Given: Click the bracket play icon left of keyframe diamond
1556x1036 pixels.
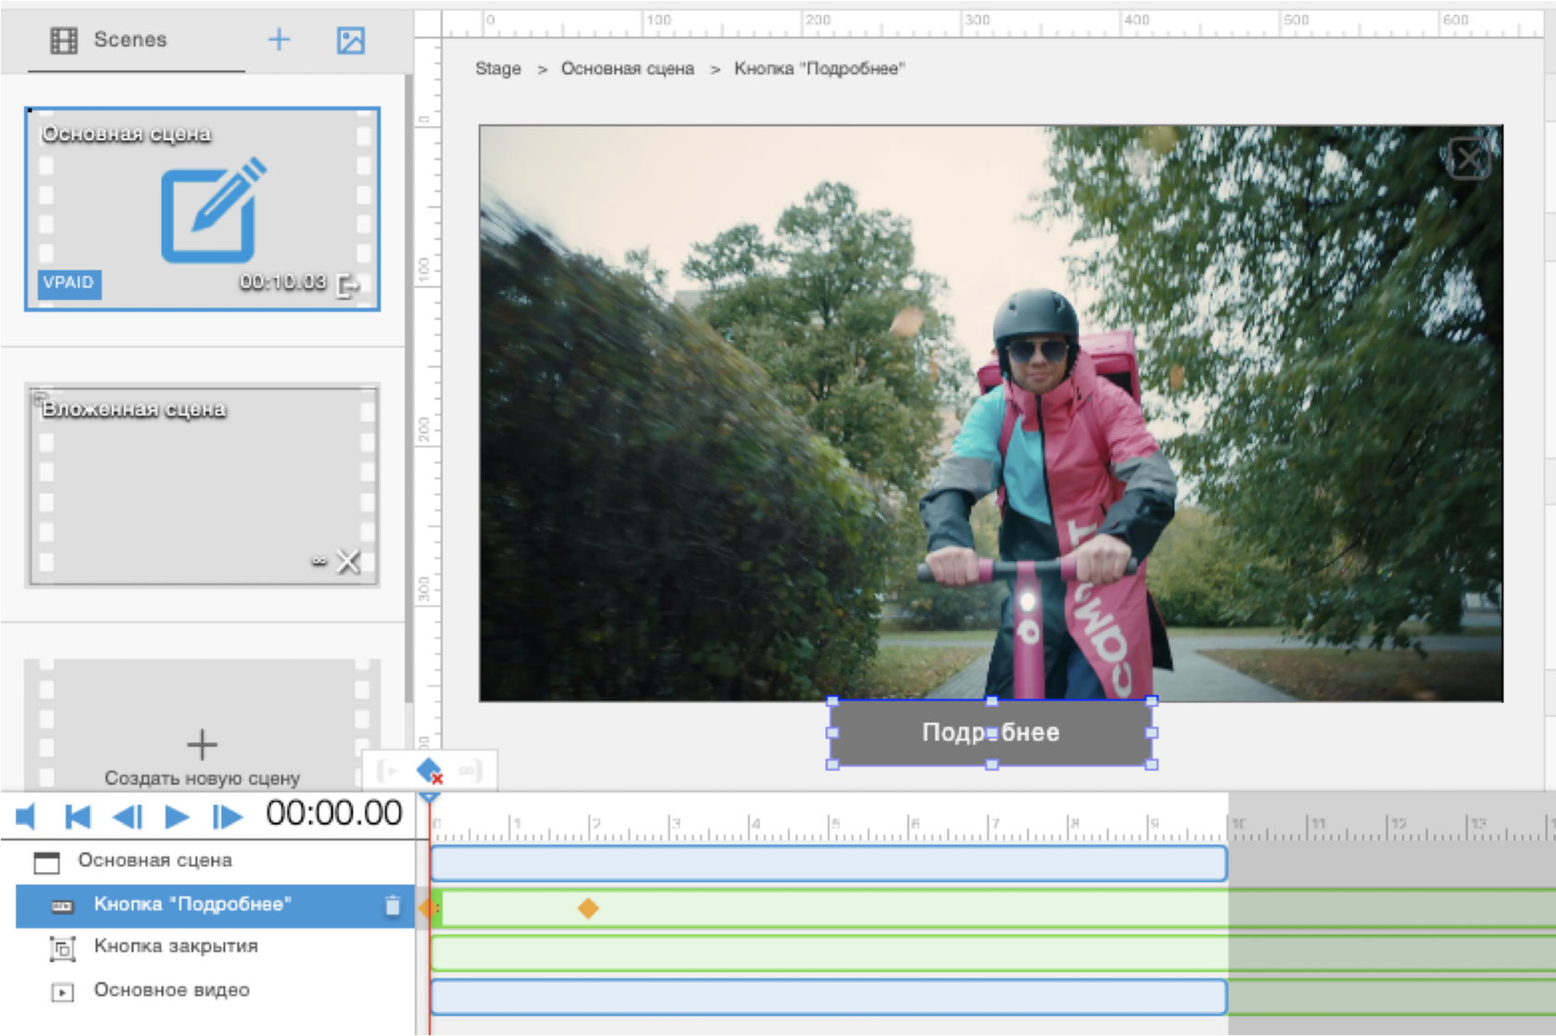Looking at the screenshot, I should click(388, 770).
